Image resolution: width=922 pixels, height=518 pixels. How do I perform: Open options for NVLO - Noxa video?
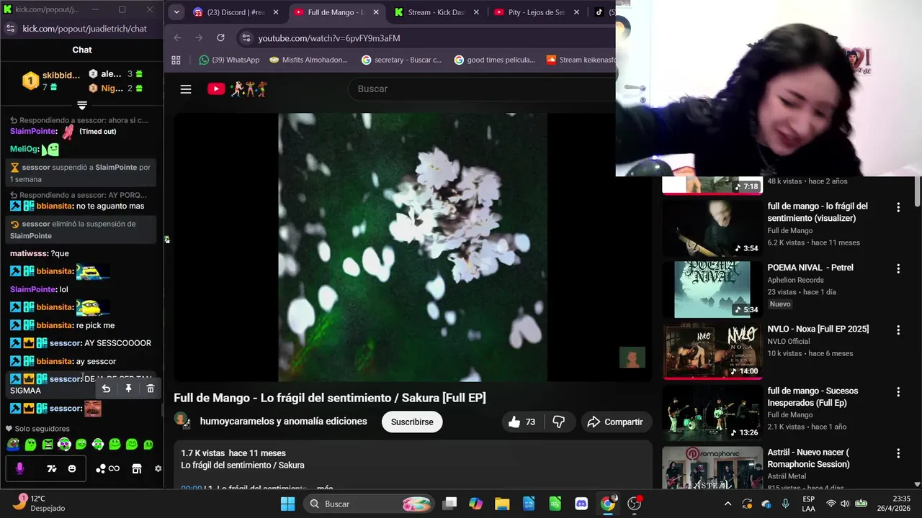898,330
